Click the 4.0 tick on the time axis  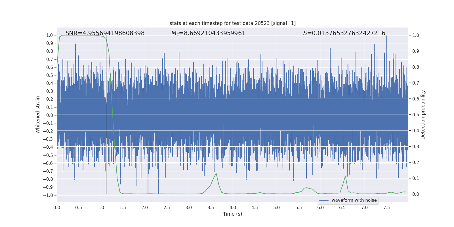tap(233, 208)
